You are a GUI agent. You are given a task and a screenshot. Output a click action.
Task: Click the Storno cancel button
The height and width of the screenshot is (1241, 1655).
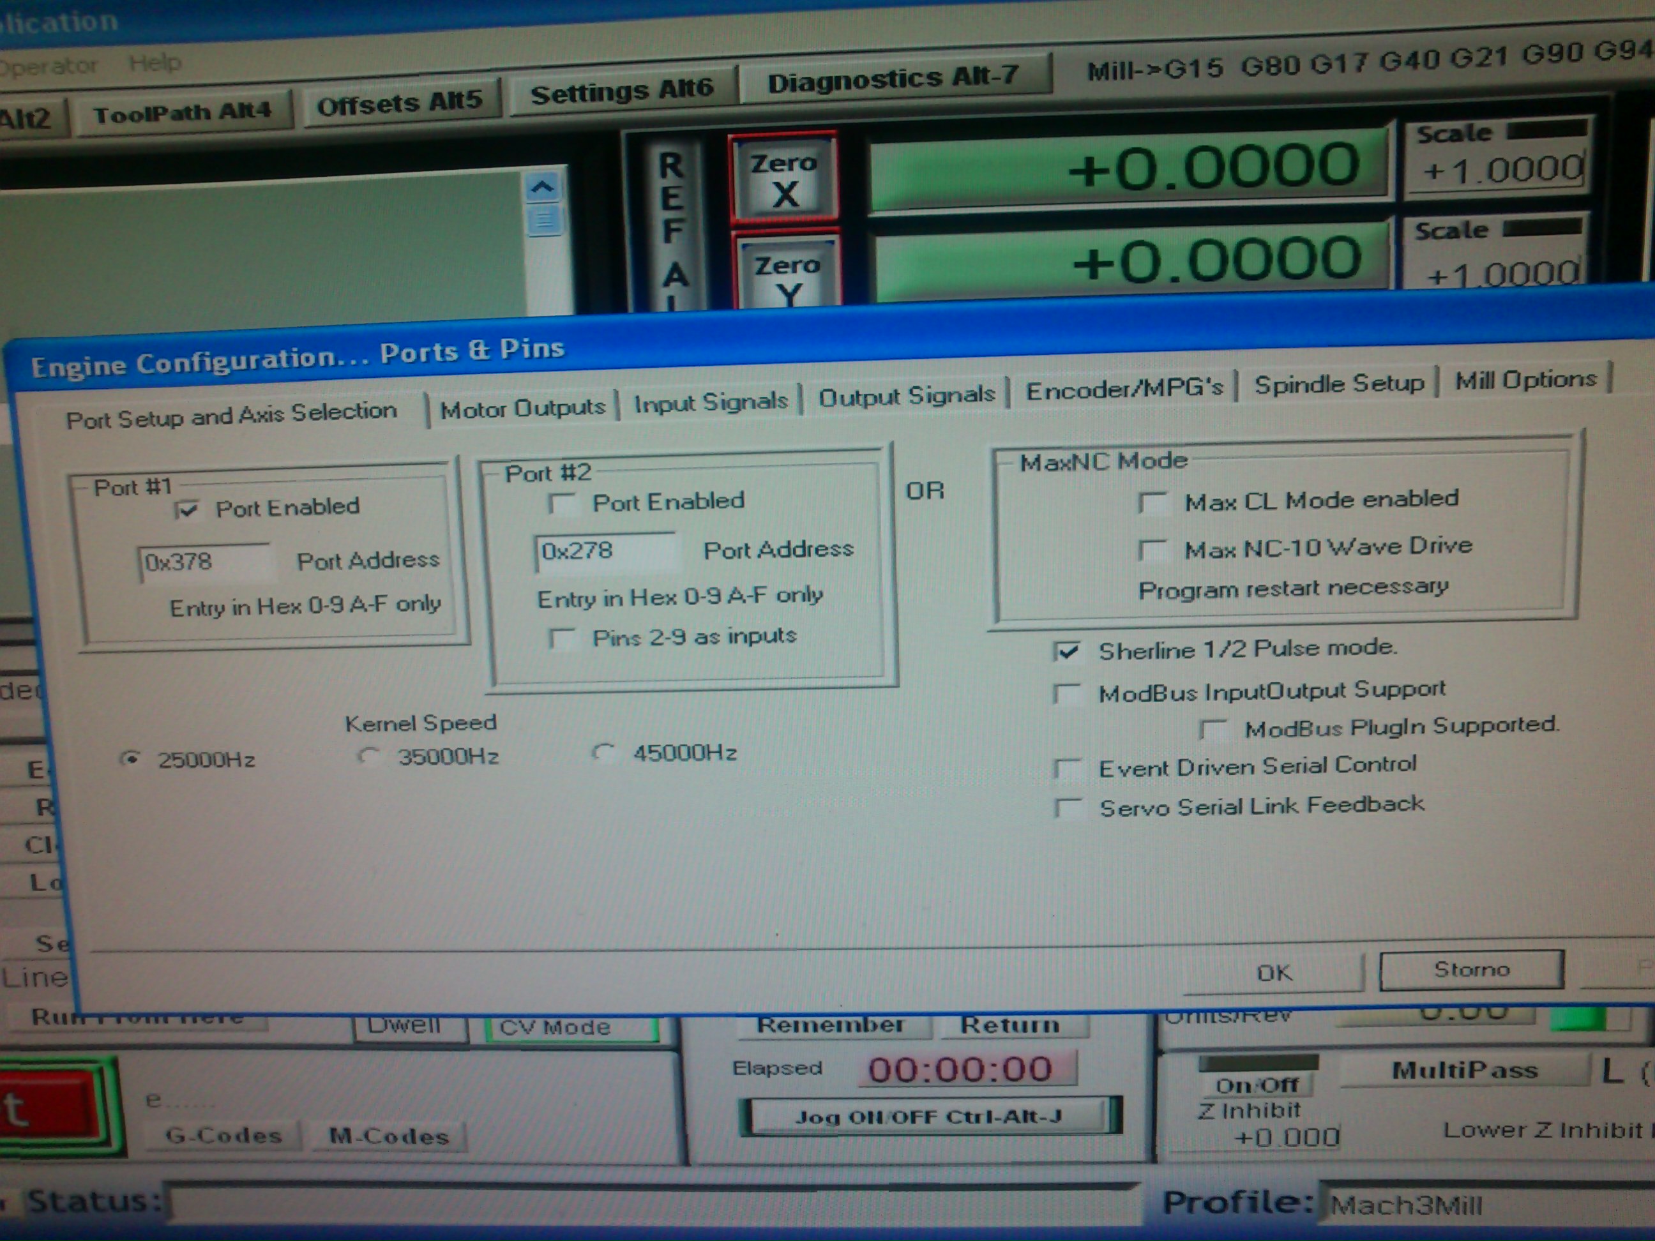tap(1471, 970)
